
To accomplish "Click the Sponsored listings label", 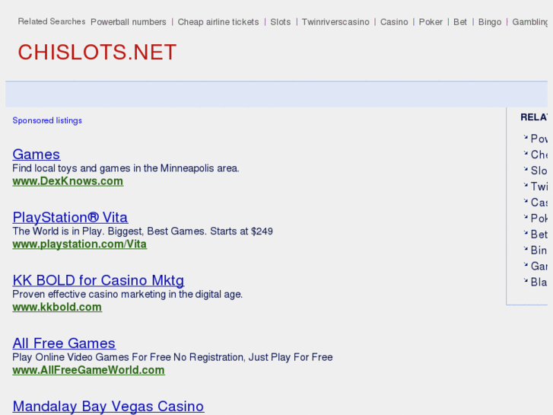I will pos(47,120).
